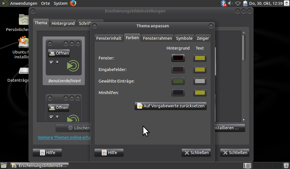Click the clock showing Do, 30. Okt, 12:59

(266, 3)
